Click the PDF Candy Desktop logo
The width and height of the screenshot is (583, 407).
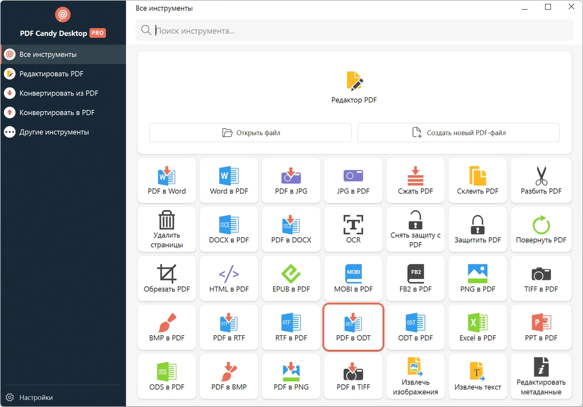[x=63, y=15]
